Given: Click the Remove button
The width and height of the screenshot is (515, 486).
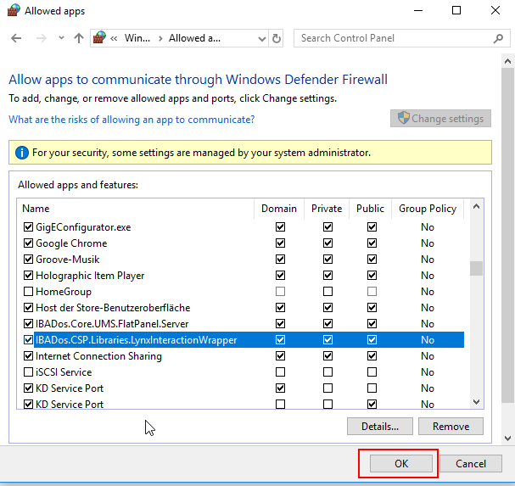Looking at the screenshot, I should (x=451, y=427).
